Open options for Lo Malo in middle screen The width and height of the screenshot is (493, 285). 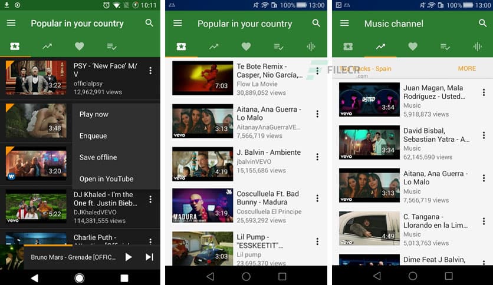pos(317,114)
